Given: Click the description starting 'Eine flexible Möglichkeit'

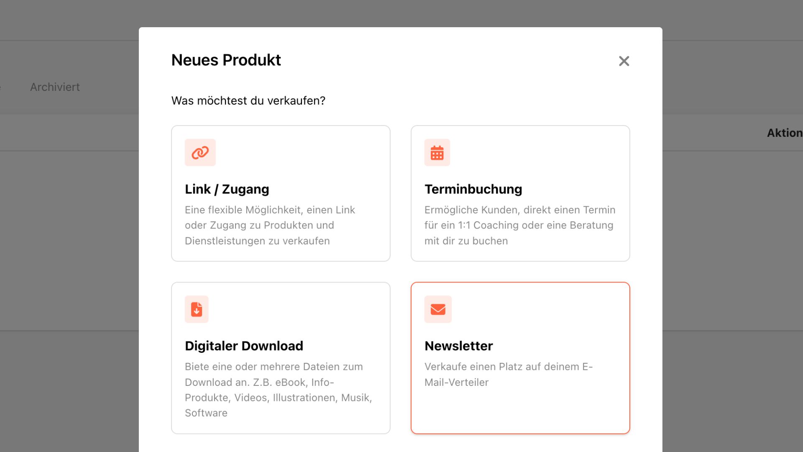Looking at the screenshot, I should tap(270, 225).
